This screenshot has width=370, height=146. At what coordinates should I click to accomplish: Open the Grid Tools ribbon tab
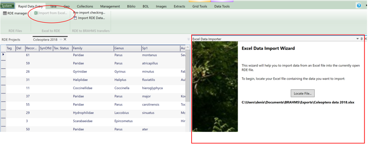coord(200,7)
